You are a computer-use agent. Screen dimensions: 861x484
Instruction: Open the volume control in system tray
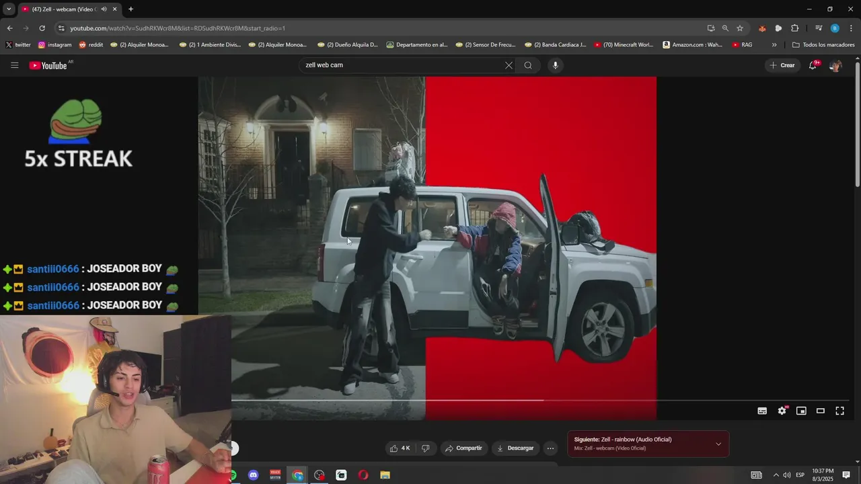[787, 475]
